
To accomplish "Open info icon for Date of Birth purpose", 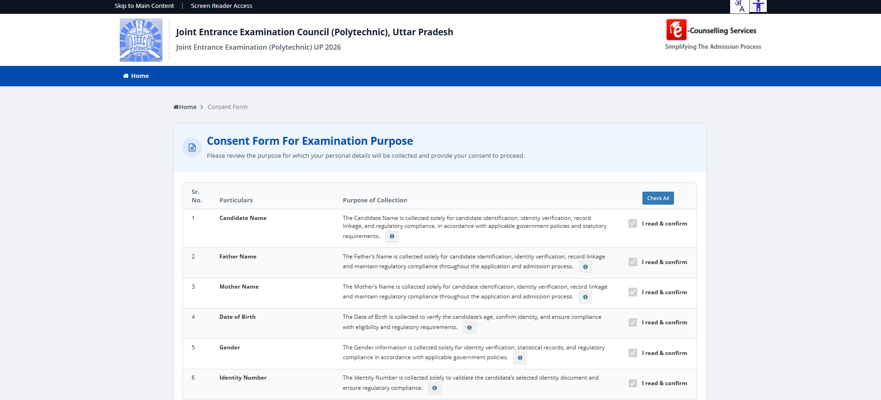I will pyautogui.click(x=469, y=328).
